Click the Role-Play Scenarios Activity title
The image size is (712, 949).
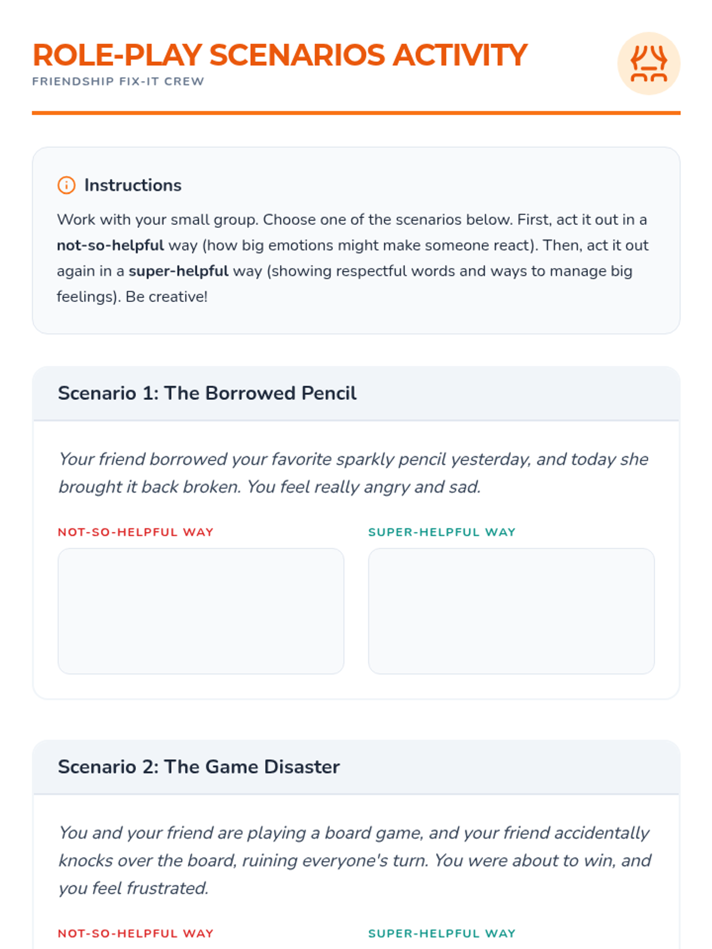coord(279,55)
